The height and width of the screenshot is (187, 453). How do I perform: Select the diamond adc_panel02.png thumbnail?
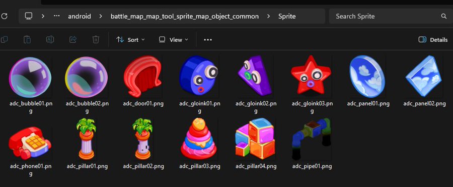point(424,77)
